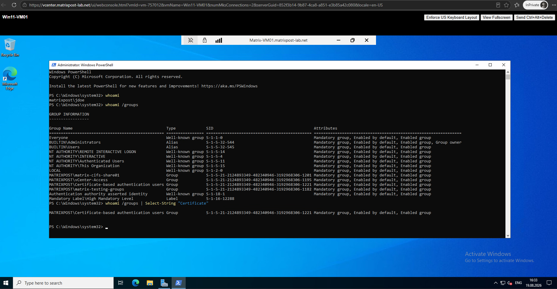Viewport: 557px width, 289px height.
Task: Open the Microsoft Edge desktop shortcut
Action: pyautogui.click(x=10, y=78)
